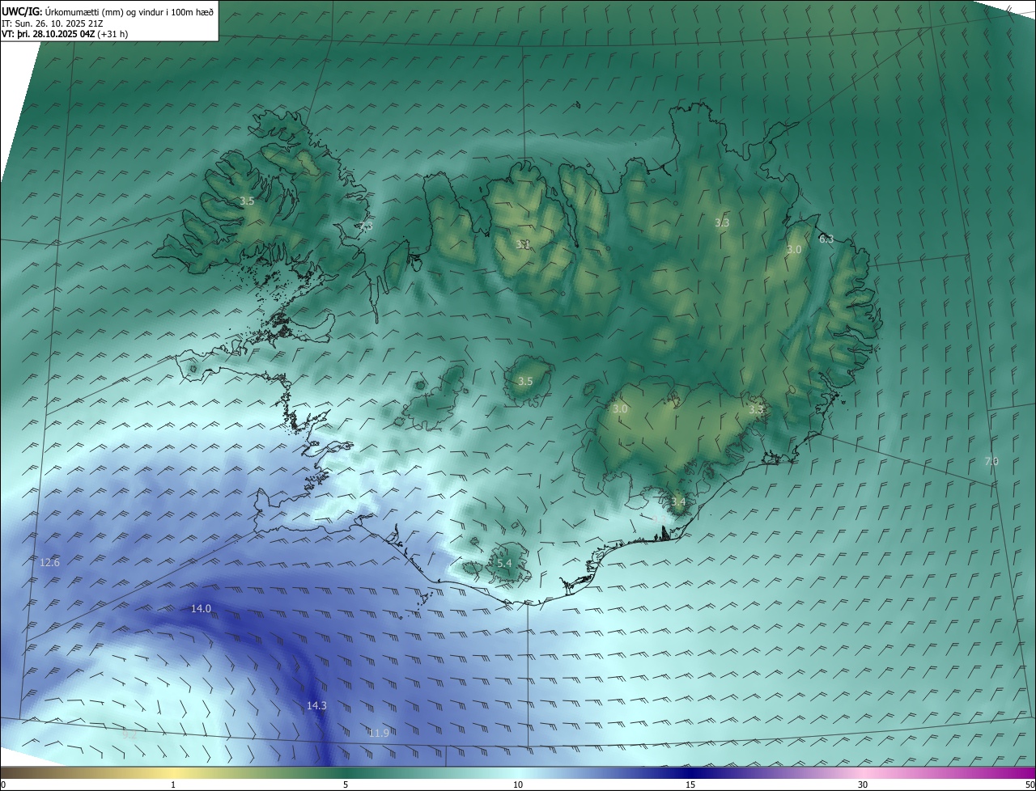1036x791 pixels.
Task: Click the 14.3 precipitation value label
Action: coord(316,706)
